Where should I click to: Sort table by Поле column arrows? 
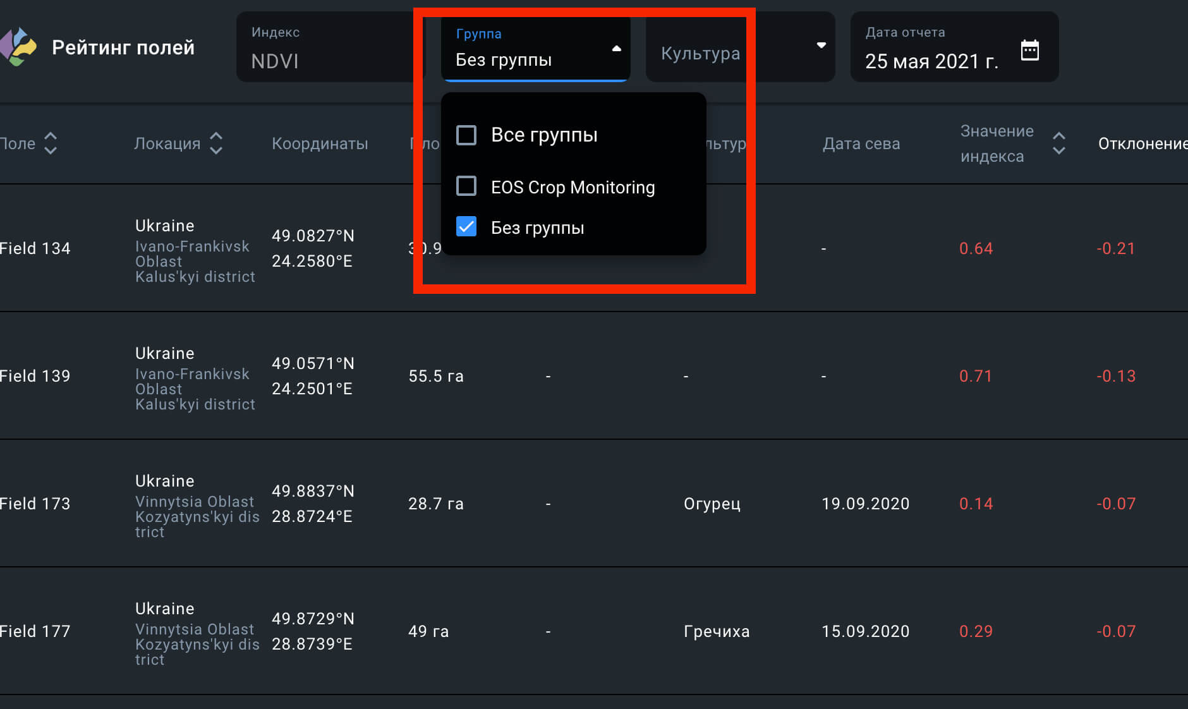pyautogui.click(x=51, y=143)
